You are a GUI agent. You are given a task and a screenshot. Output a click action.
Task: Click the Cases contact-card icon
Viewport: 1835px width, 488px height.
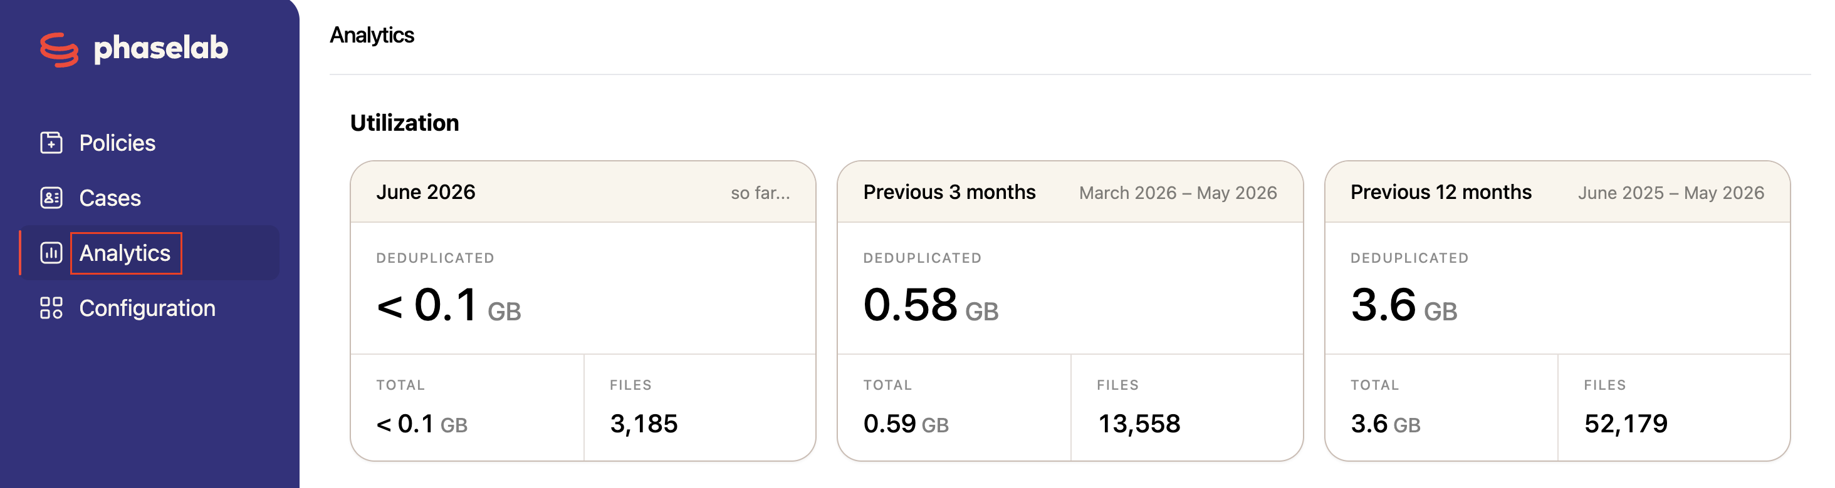point(51,198)
